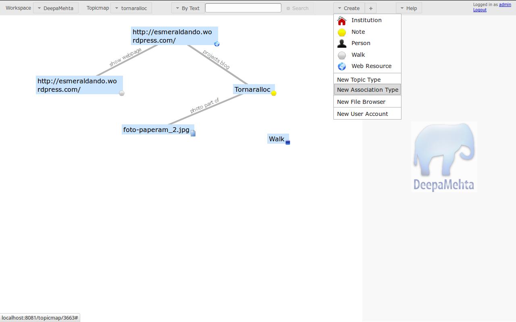Click the DeepaMehta elephant logo image

pos(444,157)
